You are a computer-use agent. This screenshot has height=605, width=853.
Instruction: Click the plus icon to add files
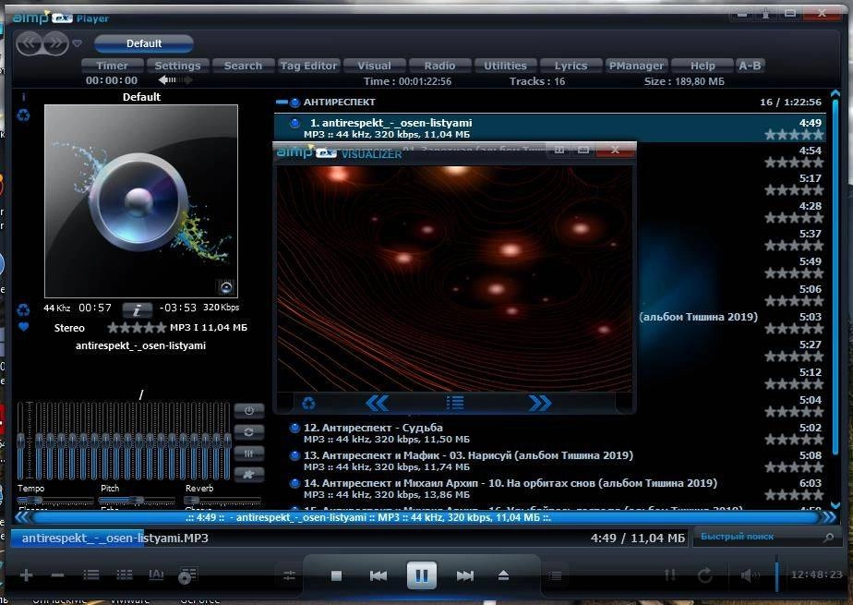[26, 575]
